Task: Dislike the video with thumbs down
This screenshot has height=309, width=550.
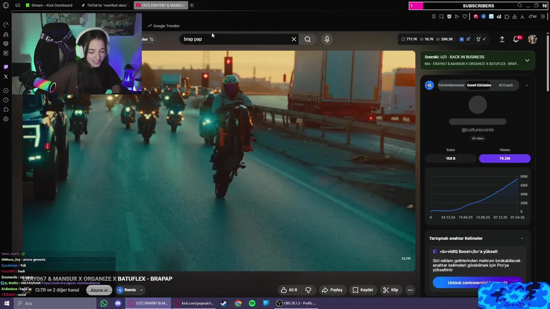Action: (308, 290)
